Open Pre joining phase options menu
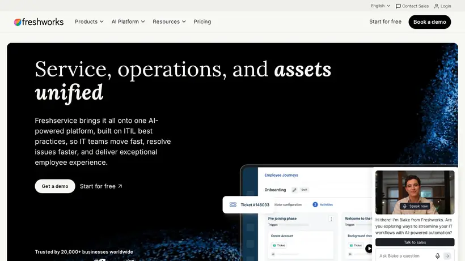 (331, 219)
